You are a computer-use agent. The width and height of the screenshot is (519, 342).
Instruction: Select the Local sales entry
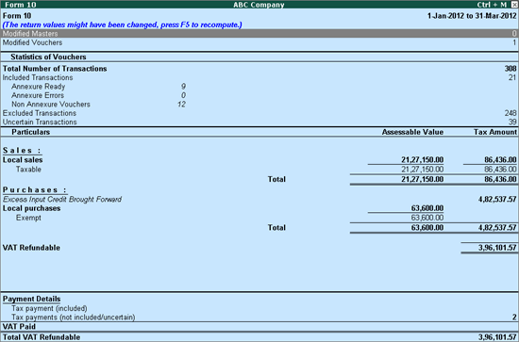(x=259, y=160)
